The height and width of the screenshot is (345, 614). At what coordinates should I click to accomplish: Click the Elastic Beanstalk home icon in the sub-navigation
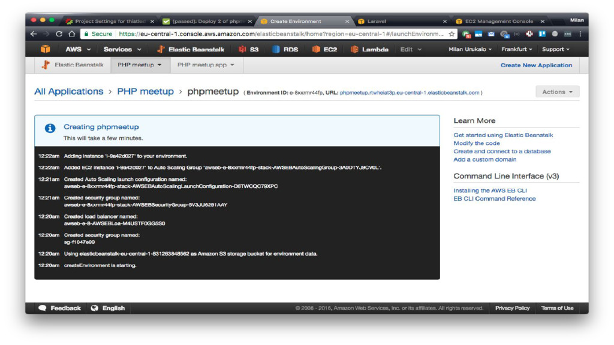point(46,65)
